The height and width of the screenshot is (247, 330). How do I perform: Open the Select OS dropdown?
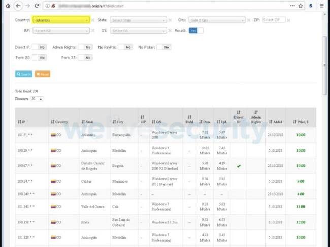click(138, 31)
